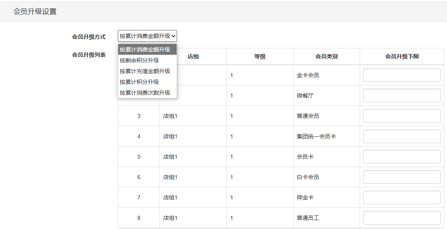Image resolution: width=447 pixels, height=229 pixels.
Task: Select 按累计积分升级 option
Action: coord(147,82)
